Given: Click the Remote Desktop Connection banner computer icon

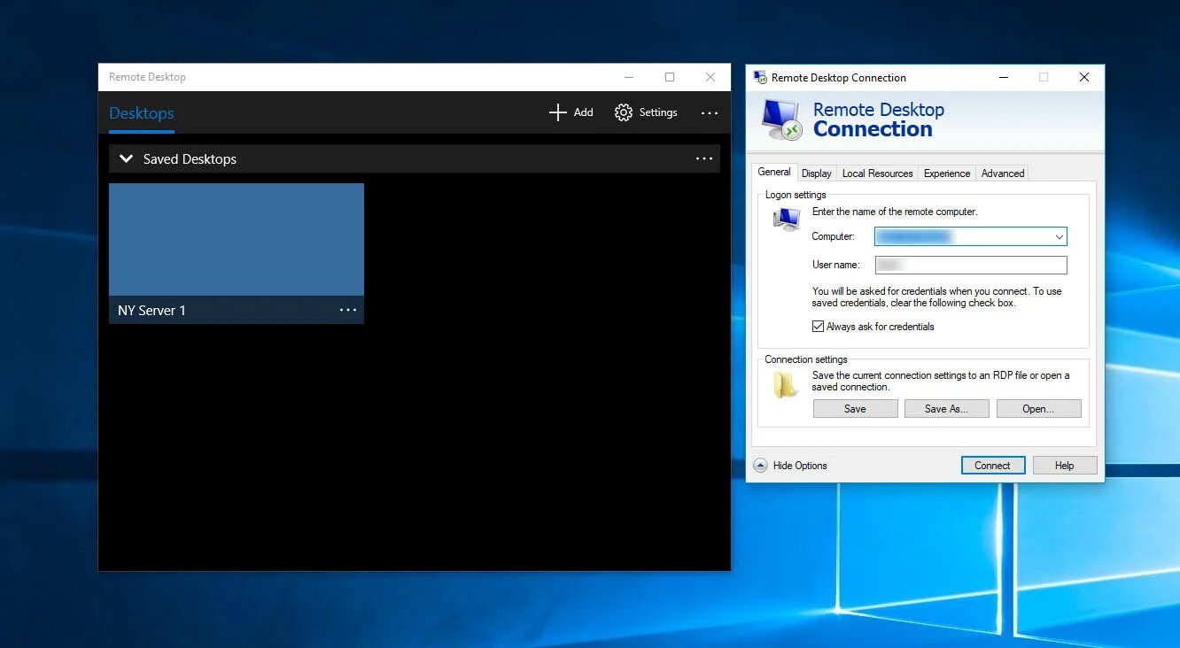Looking at the screenshot, I should coord(781,120).
